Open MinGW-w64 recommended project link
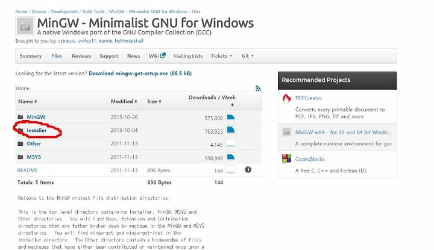Image resolution: width=434 pixels, height=250 pixels. 343,132
